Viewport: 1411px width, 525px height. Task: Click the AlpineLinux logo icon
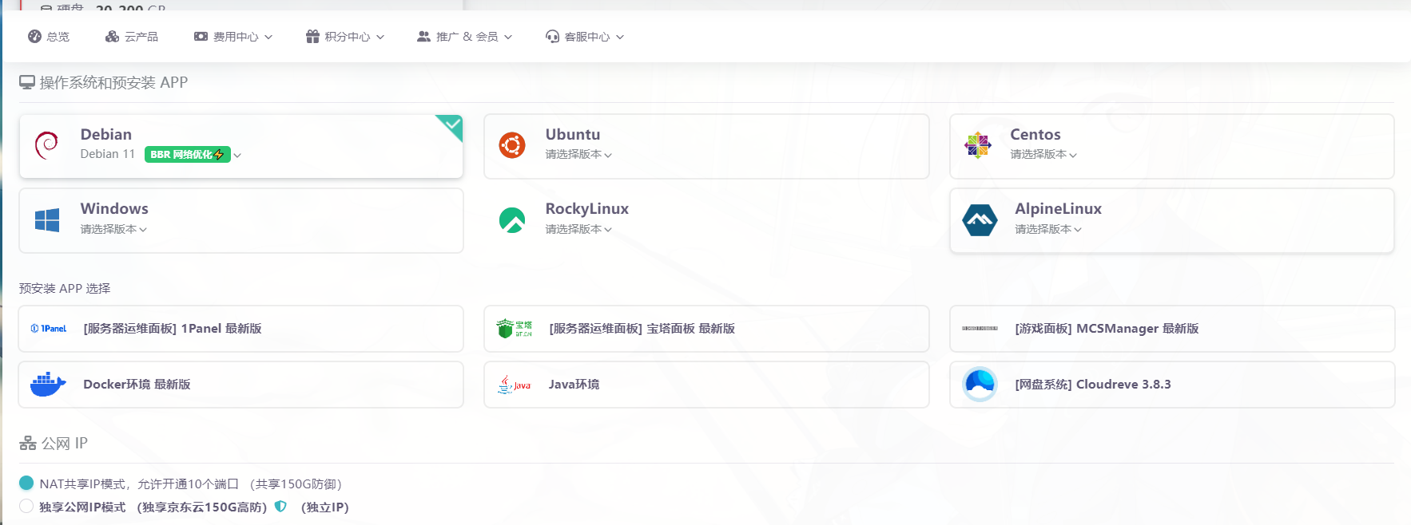pyautogui.click(x=980, y=220)
